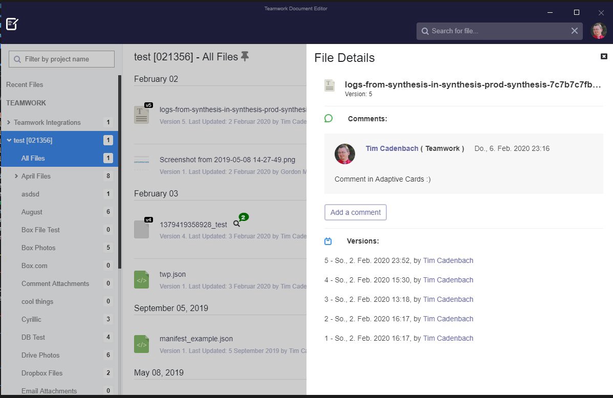This screenshot has height=398, width=613.
Task: Close the File Details panel
Action: click(604, 56)
